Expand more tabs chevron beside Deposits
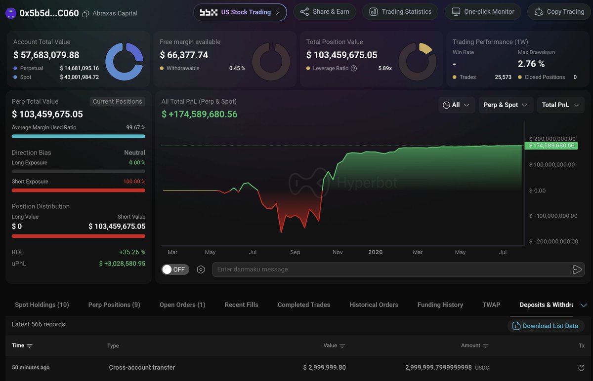 coord(583,305)
